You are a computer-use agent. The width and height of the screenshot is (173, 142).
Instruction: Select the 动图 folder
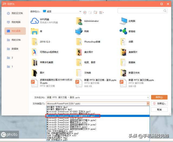[127, 42]
